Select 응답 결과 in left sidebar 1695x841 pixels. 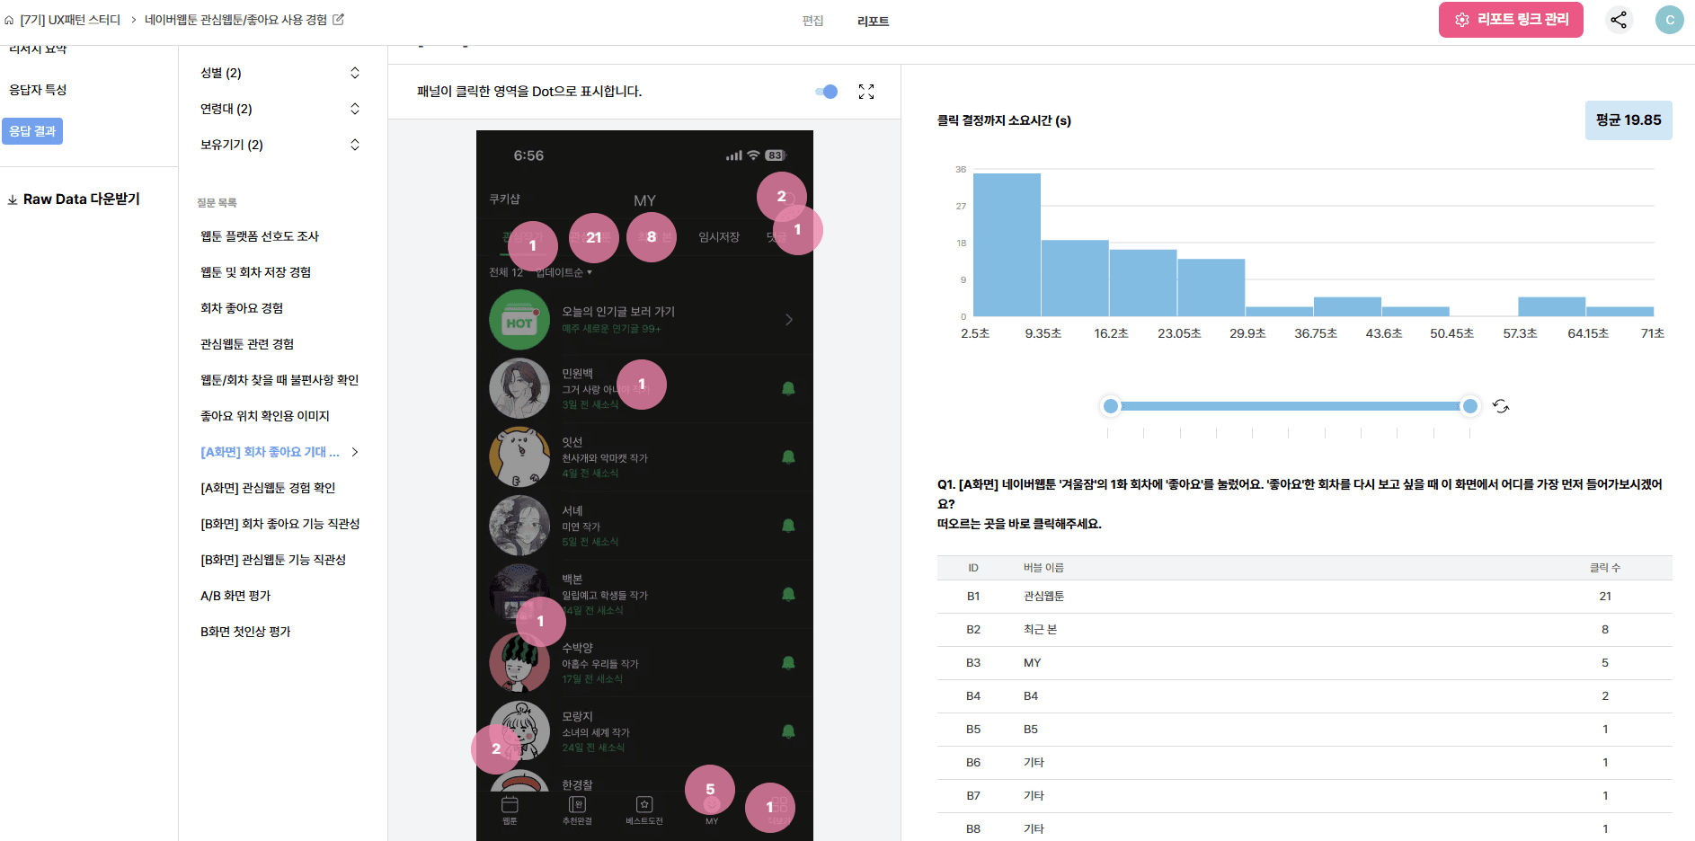pyautogui.click(x=32, y=131)
